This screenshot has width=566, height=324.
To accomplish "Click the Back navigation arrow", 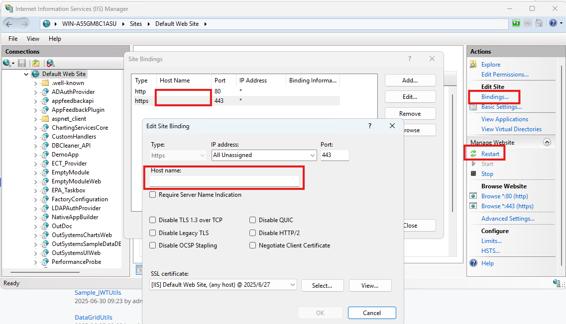I will point(10,24).
